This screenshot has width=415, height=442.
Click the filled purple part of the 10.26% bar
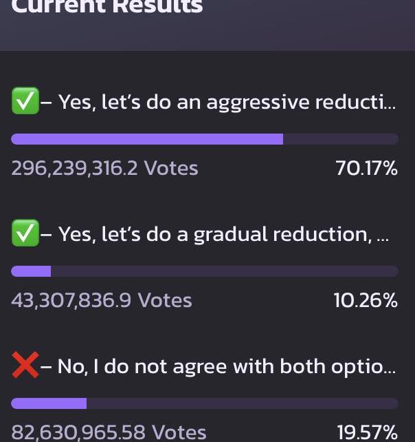point(31,271)
